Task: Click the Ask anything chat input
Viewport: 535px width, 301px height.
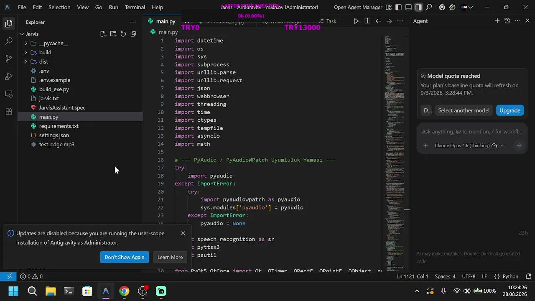Action: pos(472,132)
